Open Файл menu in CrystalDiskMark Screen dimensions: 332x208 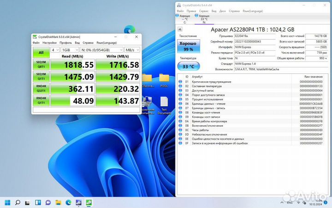(36, 43)
